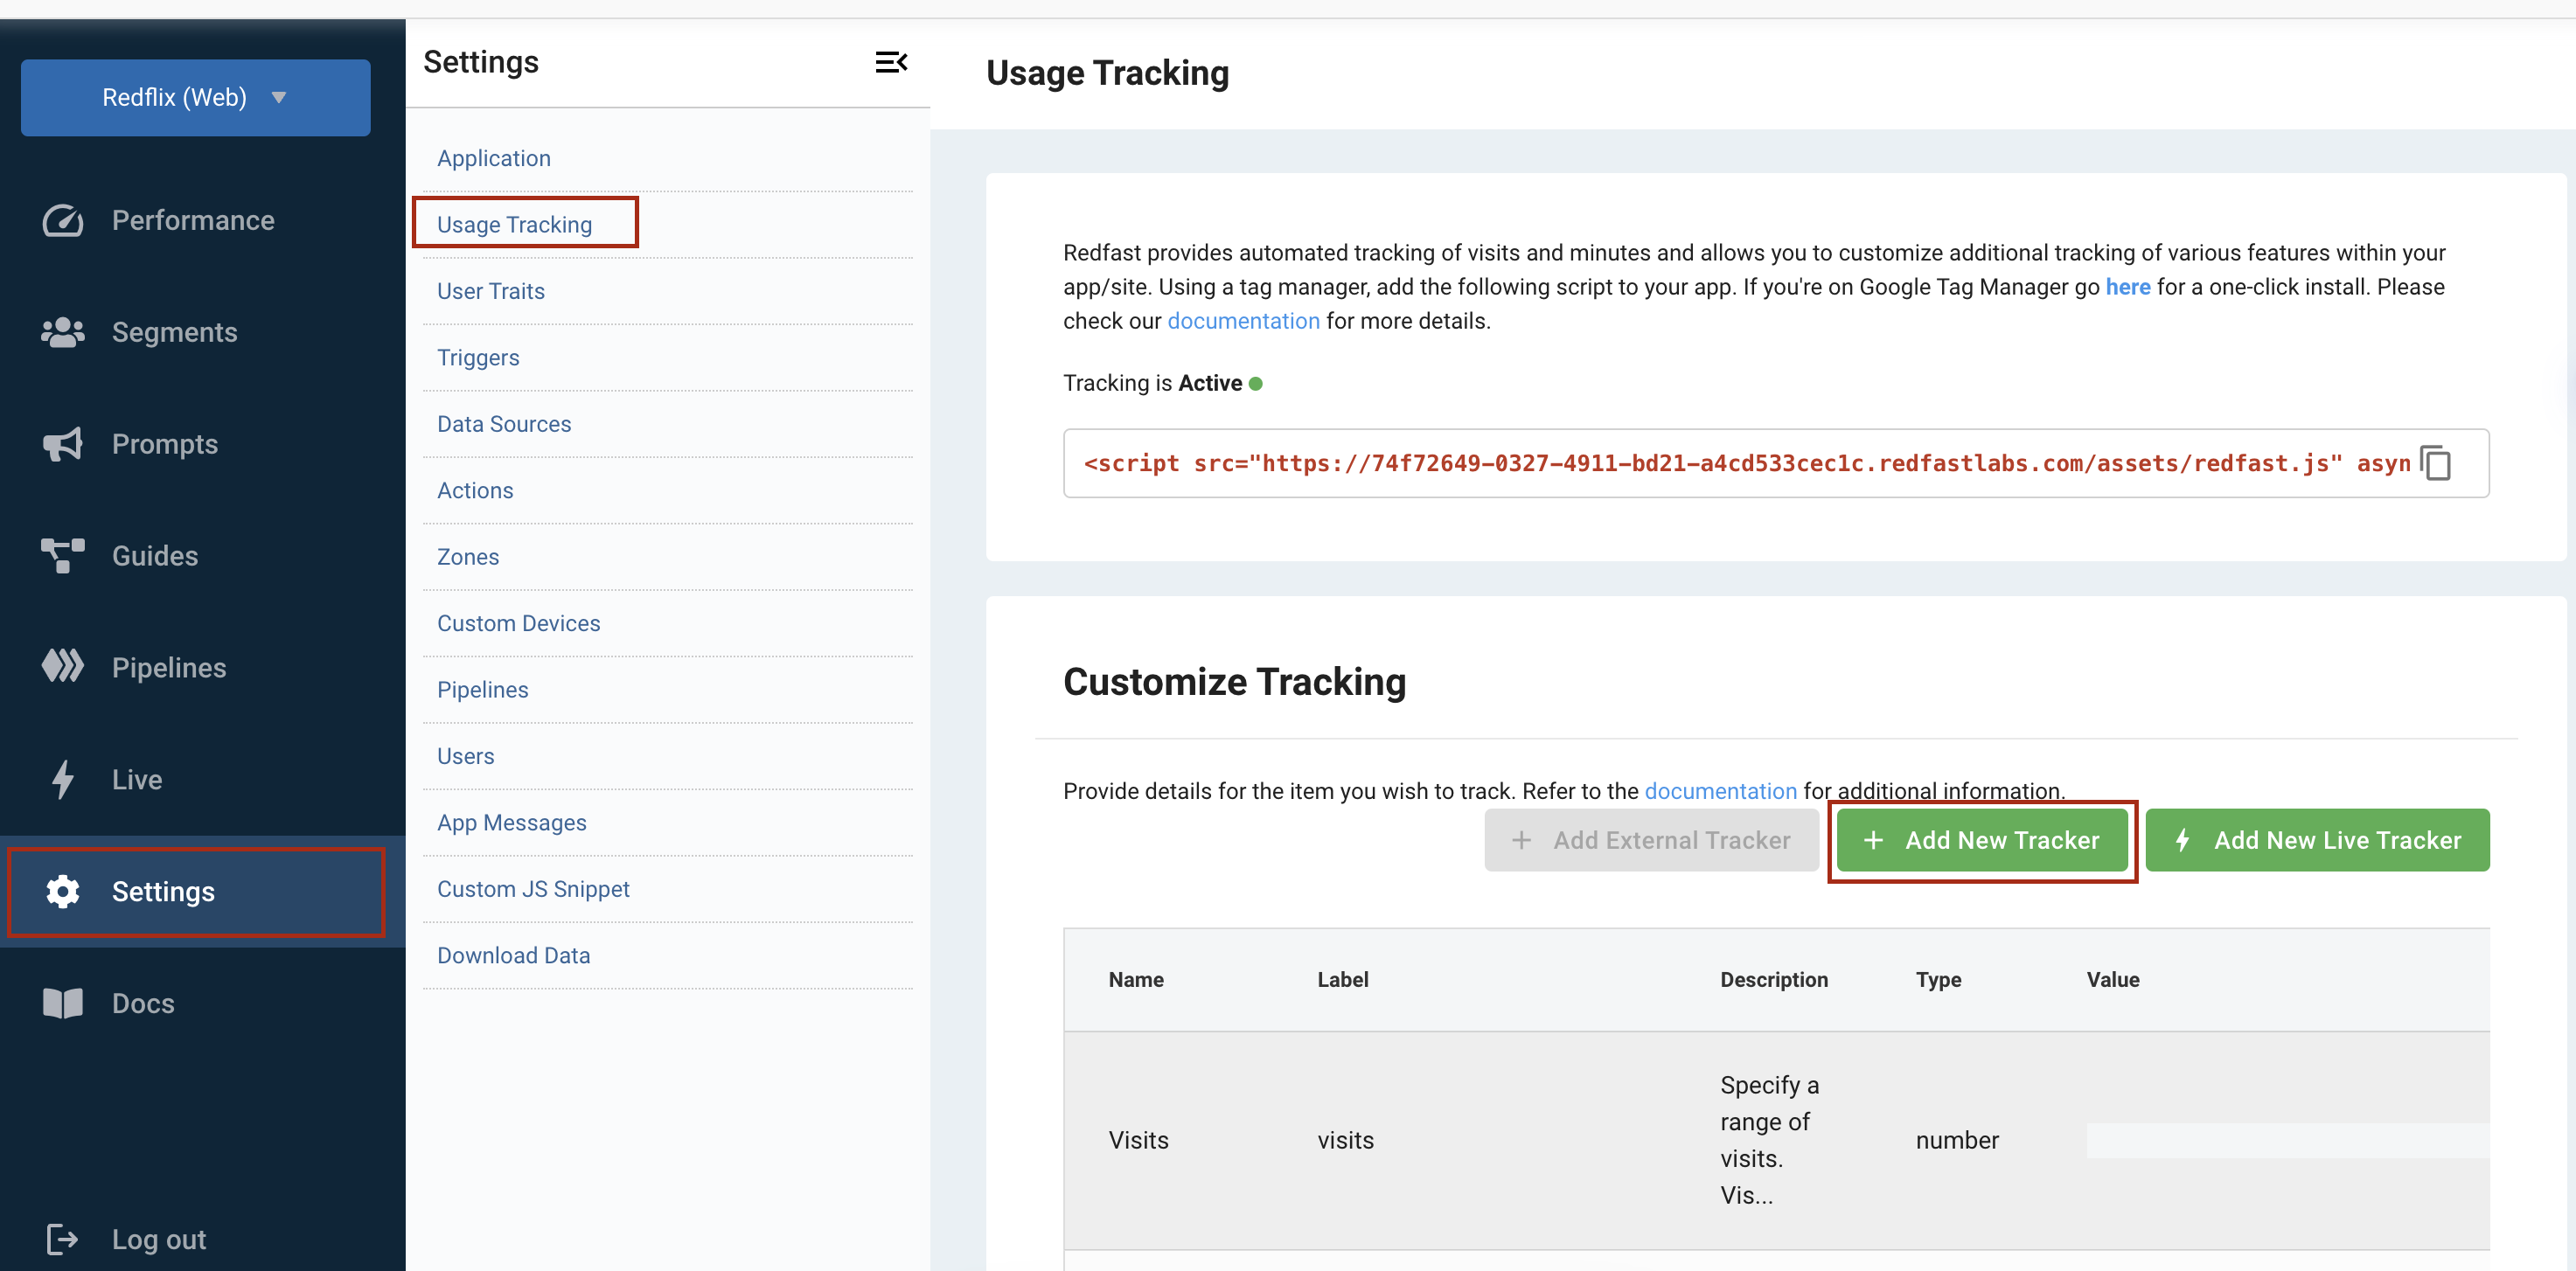Click the Type column header
Viewport: 2576px width, 1271px height.
click(x=1938, y=980)
